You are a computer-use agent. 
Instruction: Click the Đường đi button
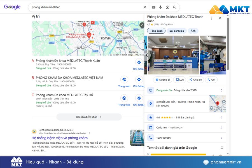(162, 80)
